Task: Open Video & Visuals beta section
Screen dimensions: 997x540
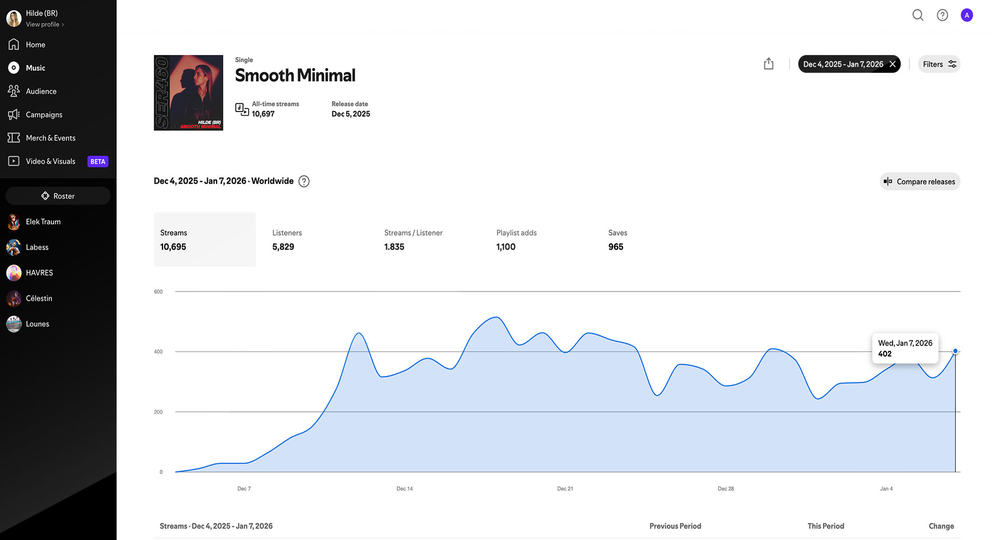Action: (x=50, y=161)
